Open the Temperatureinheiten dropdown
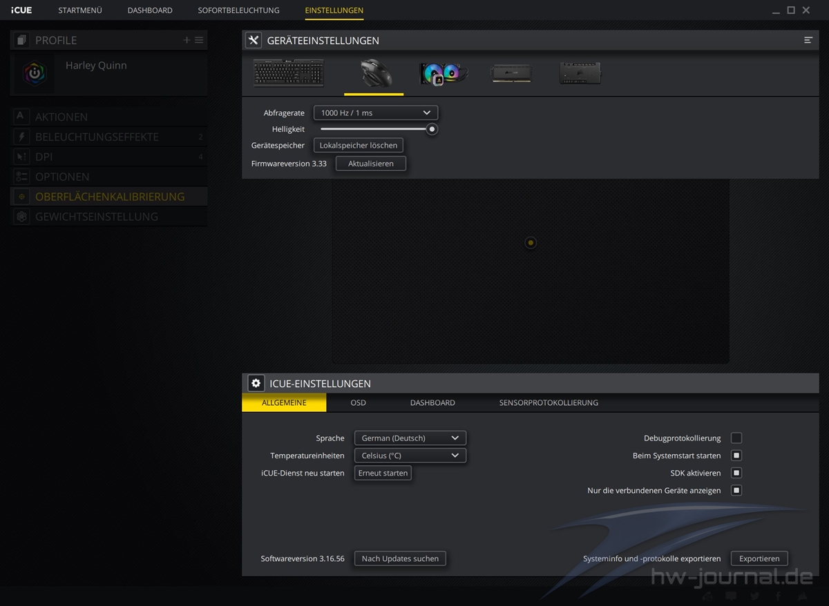The width and height of the screenshot is (829, 606). pyautogui.click(x=410, y=456)
